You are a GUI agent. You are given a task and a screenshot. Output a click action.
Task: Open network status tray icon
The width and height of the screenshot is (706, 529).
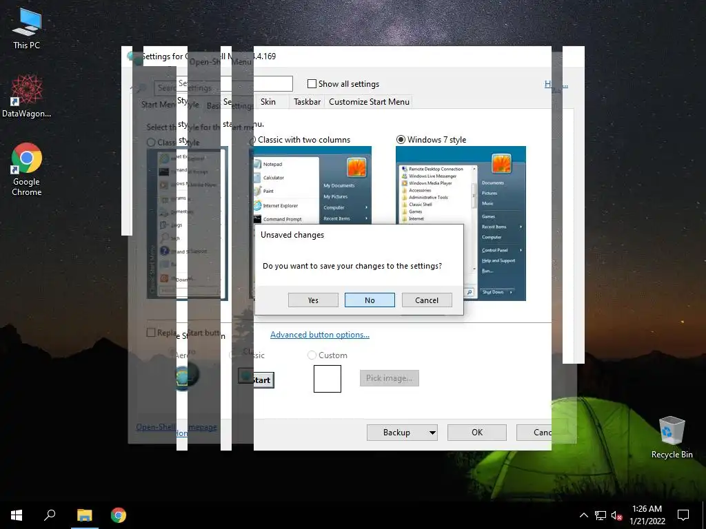click(601, 515)
